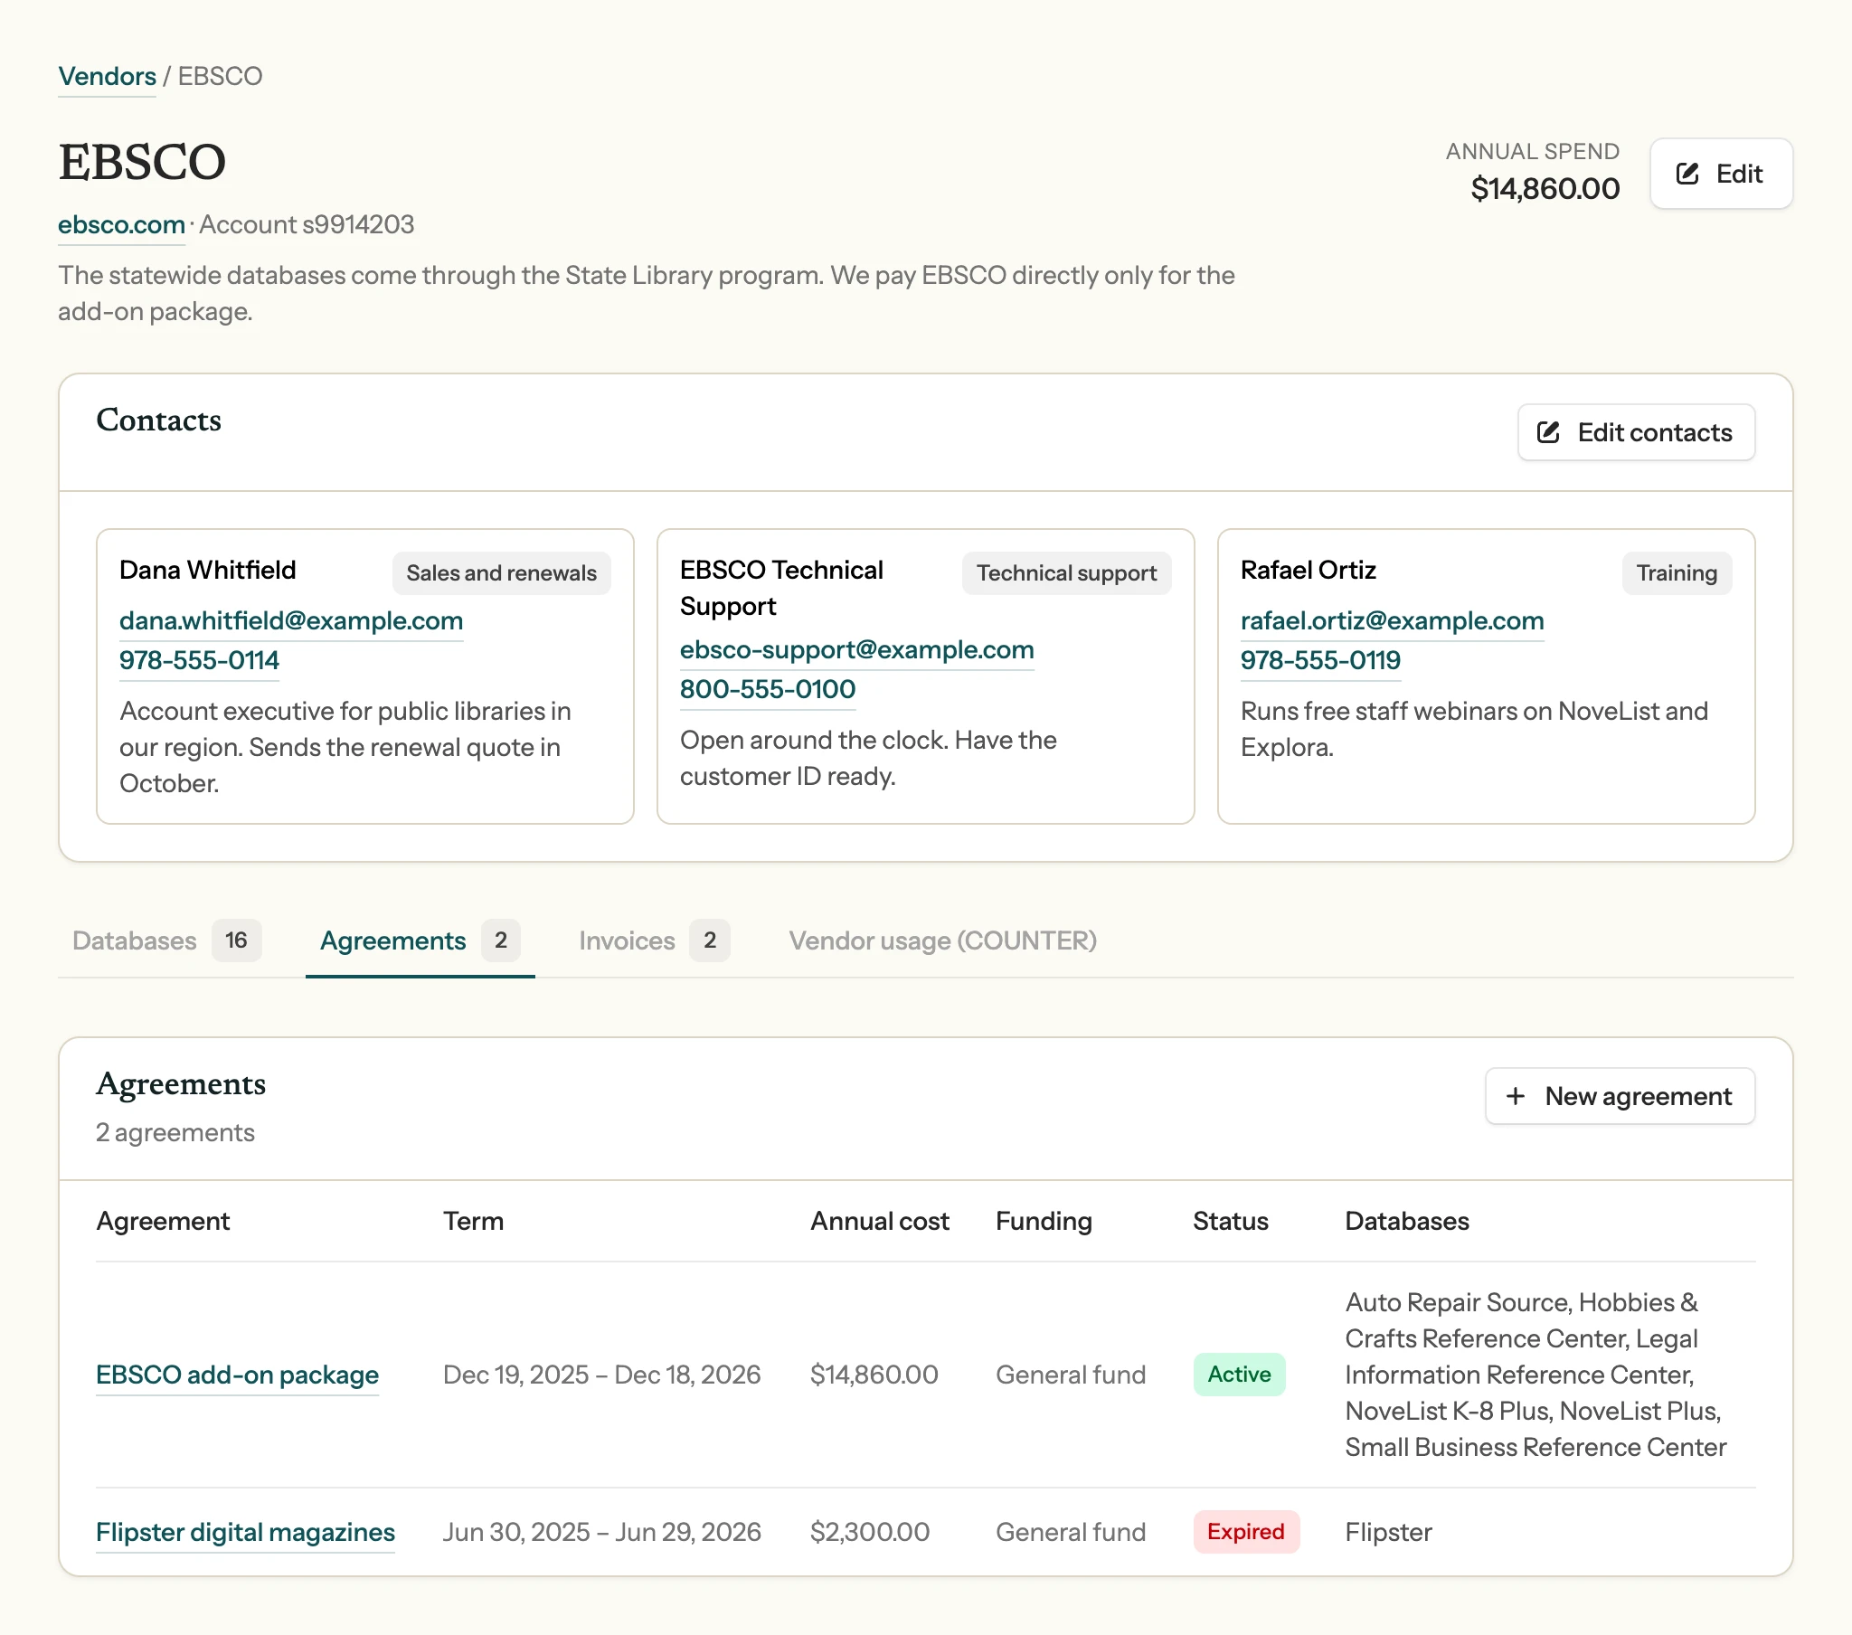Viewport: 1852px width, 1635px height.
Task: Click the Rafael Ortiz contact name
Action: click(1308, 570)
